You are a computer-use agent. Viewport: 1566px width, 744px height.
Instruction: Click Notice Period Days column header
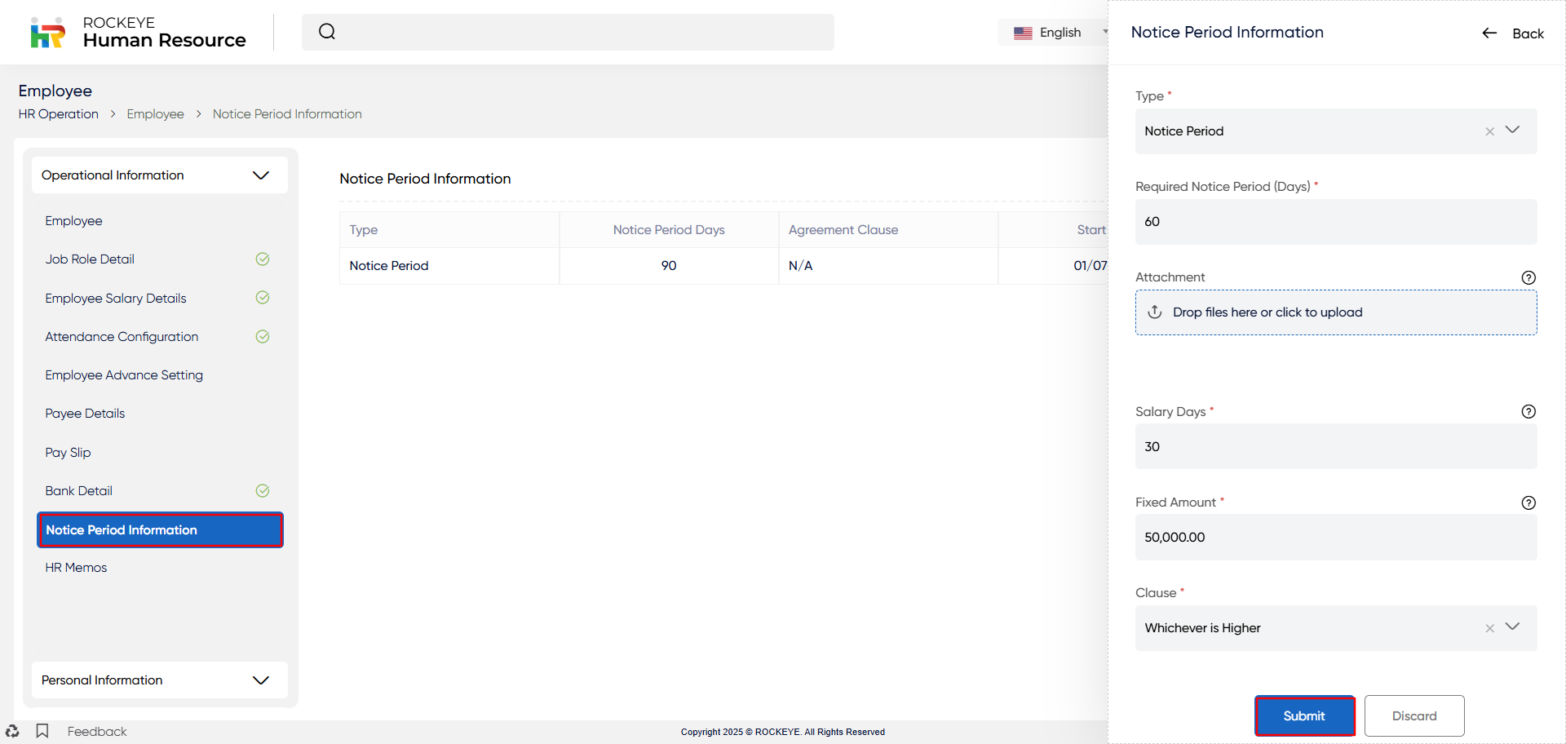669,230
